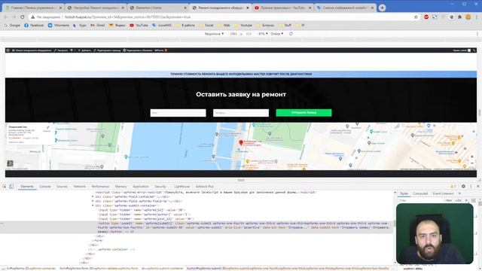The image size is (482, 271).
Task: Click the address bar URL
Action: [127, 17]
